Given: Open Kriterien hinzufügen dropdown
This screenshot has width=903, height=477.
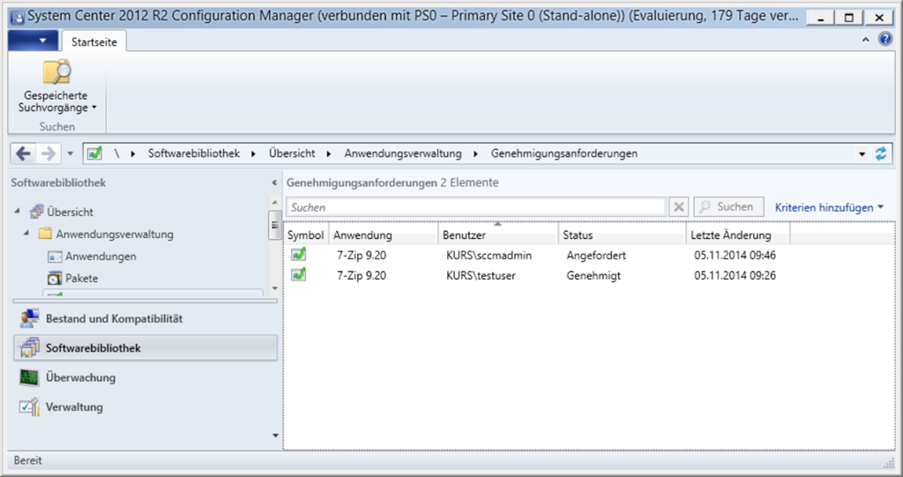Looking at the screenshot, I should [x=829, y=207].
